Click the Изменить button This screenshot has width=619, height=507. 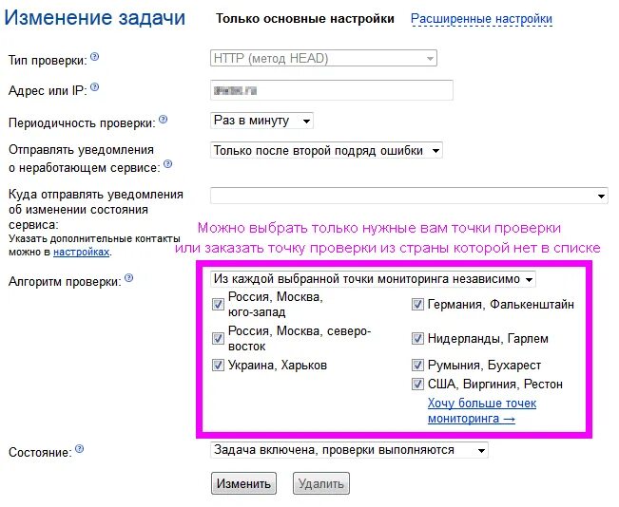pyautogui.click(x=243, y=483)
